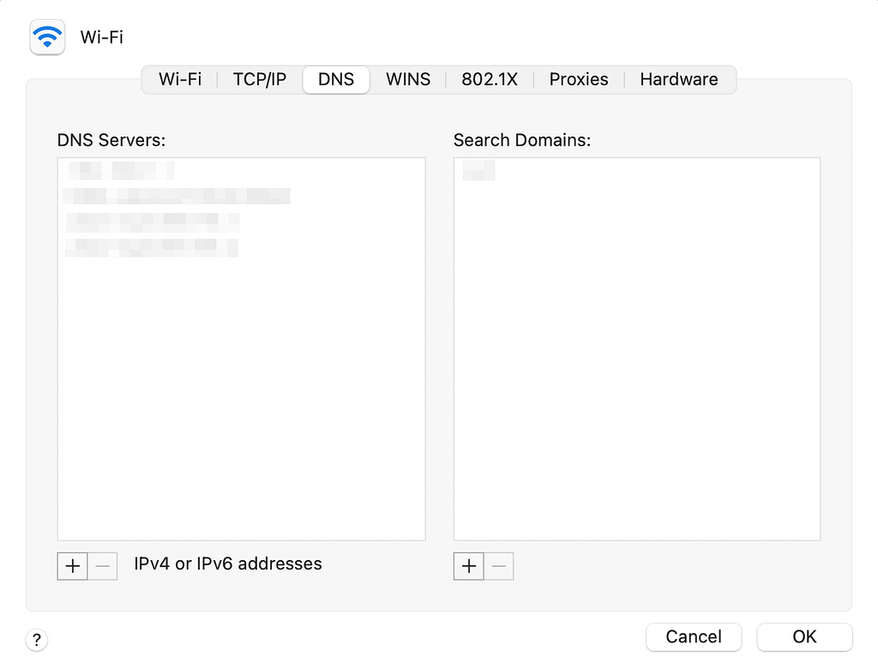This screenshot has height=663, width=878.
Task: Click the Wi-Fi icon in the header
Action: pyautogui.click(x=47, y=38)
